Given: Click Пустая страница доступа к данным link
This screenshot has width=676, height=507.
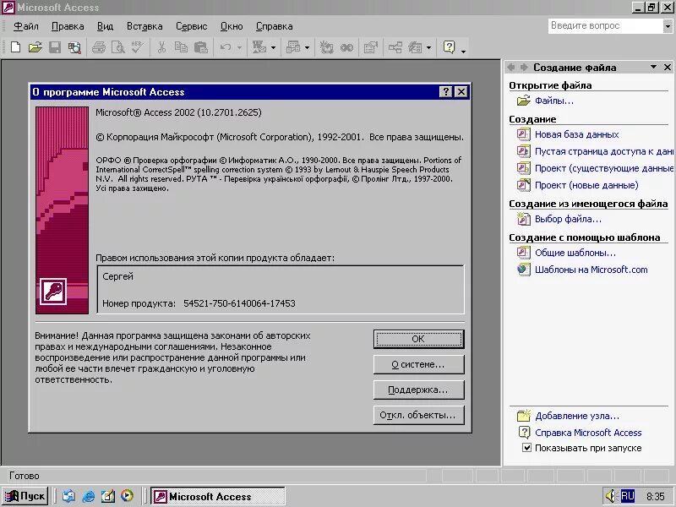Looking at the screenshot, I should tap(604, 151).
